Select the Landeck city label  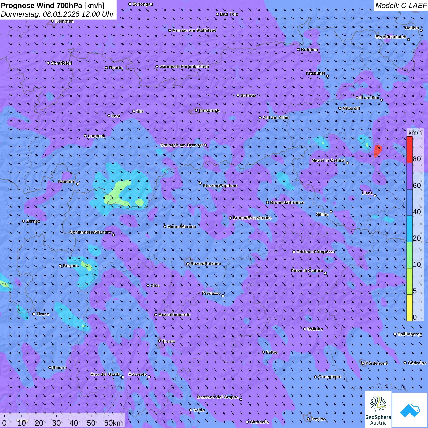(97, 136)
